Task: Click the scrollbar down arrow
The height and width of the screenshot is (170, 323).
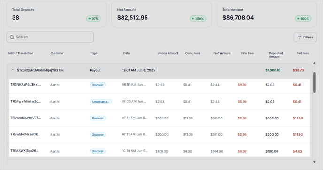Action: point(315,162)
